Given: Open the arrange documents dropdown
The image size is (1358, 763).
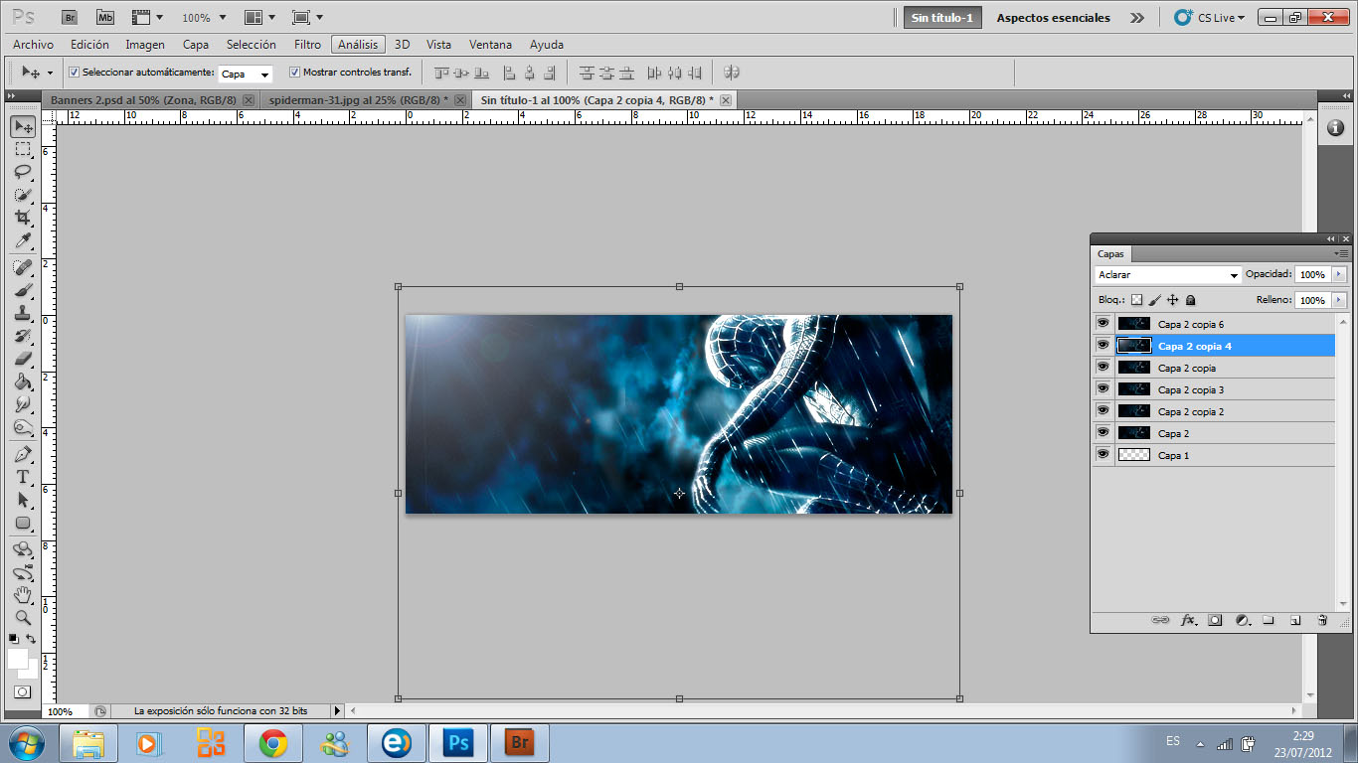Looking at the screenshot, I should pos(259,17).
